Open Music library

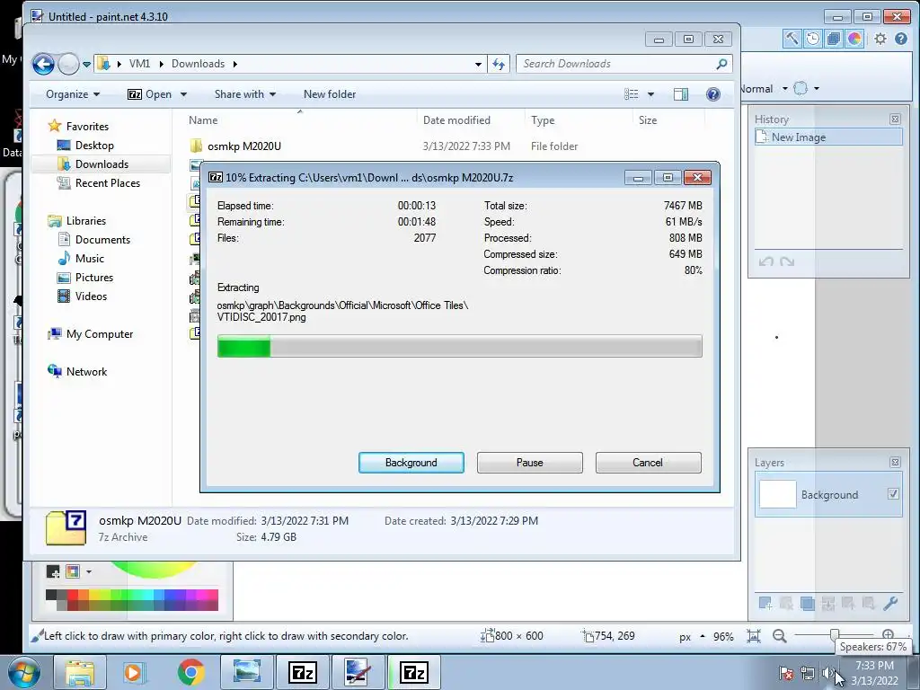click(89, 258)
